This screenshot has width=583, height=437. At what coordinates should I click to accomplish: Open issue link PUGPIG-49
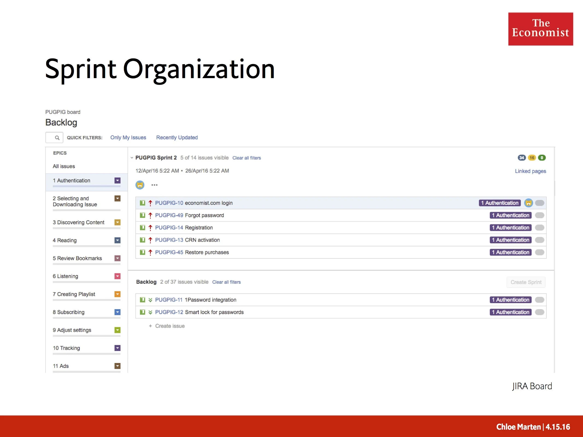pyautogui.click(x=169, y=215)
